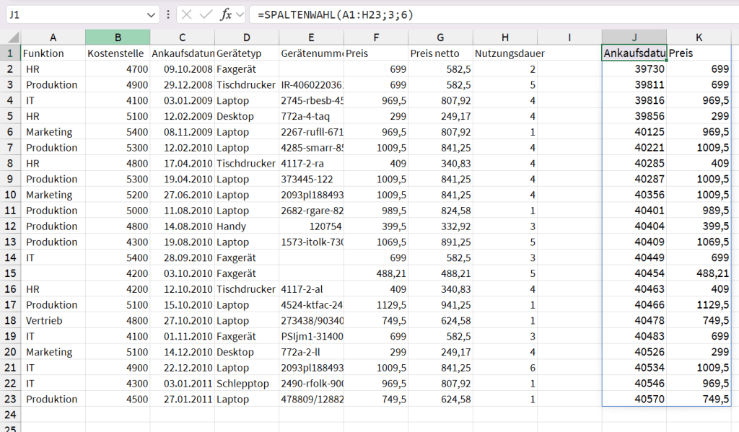Click the Cancel (X) icon in formula bar
The image size is (739, 432).
pos(187,14)
